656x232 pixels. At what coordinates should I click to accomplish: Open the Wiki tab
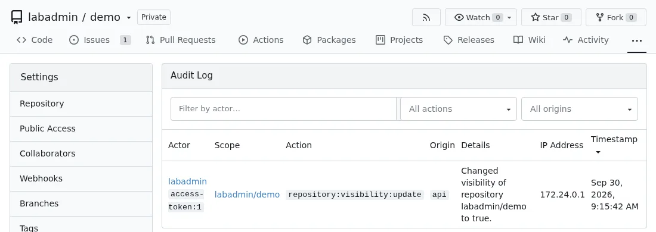point(530,40)
